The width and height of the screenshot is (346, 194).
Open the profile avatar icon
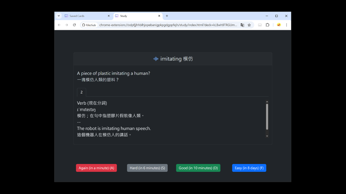coord(279,25)
